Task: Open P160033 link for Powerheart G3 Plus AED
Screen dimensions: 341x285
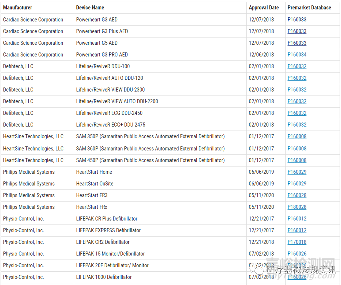Action: pyautogui.click(x=297, y=31)
